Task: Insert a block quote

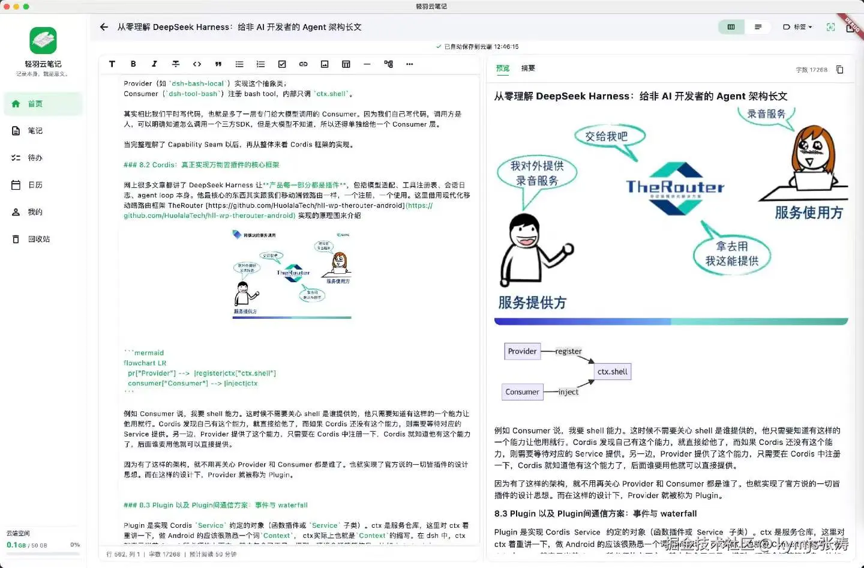Action: tap(218, 64)
